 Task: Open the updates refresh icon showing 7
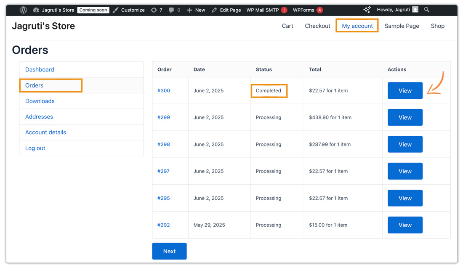point(154,10)
